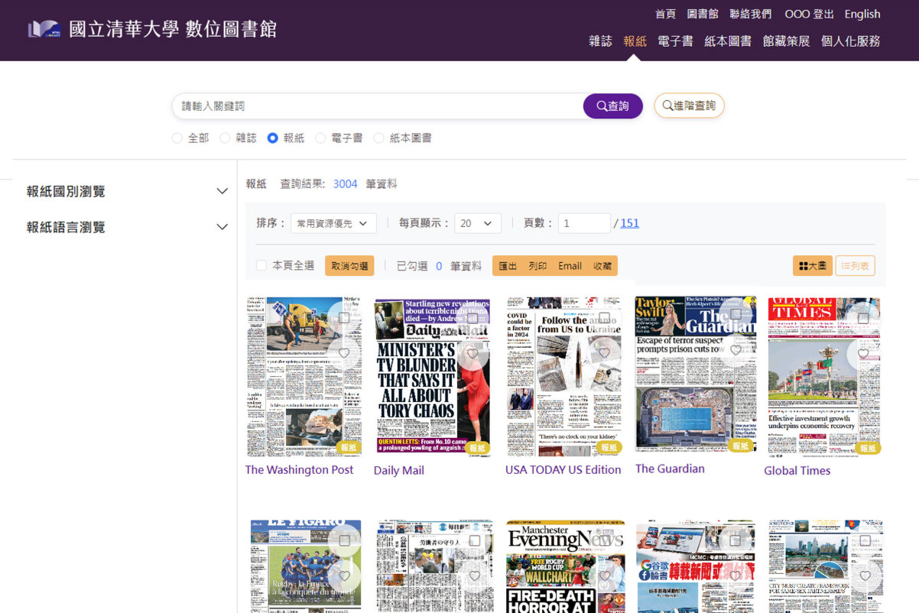The width and height of the screenshot is (919, 613).
Task: Open The Guardian title link
Action: (x=670, y=469)
